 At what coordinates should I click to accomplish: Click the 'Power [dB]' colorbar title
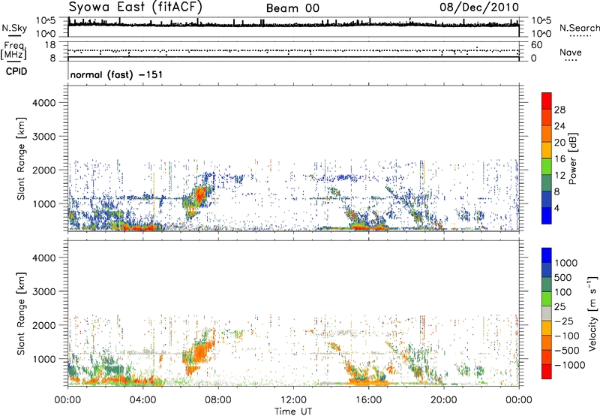click(573, 158)
